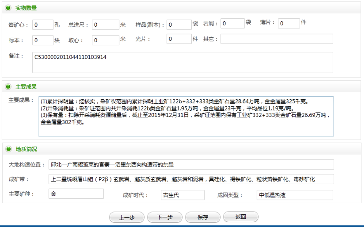364x229 pixels.
Task: Click the 薄片： label text
Action: 268,22
